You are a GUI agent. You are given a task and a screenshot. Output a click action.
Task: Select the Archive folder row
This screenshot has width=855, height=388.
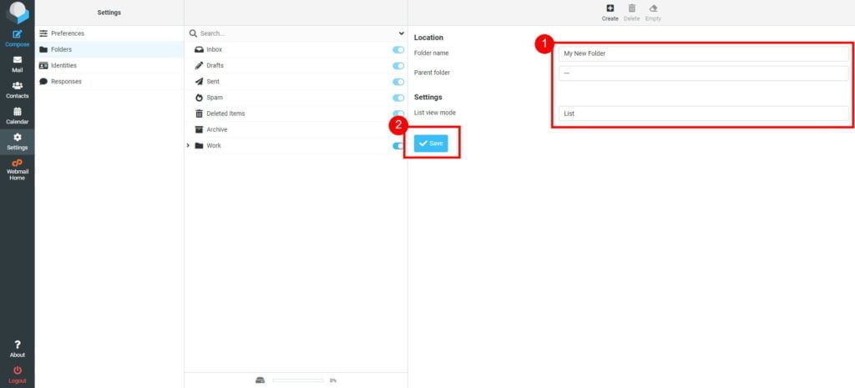point(296,129)
